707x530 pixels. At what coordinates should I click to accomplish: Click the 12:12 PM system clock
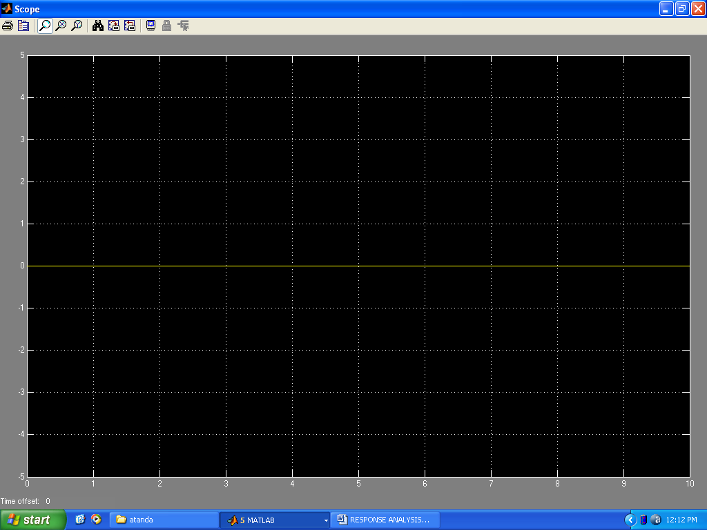tap(681, 520)
